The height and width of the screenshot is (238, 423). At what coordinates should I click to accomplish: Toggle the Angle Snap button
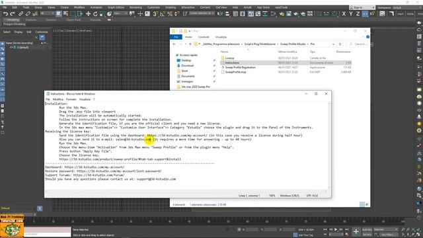[163, 14]
